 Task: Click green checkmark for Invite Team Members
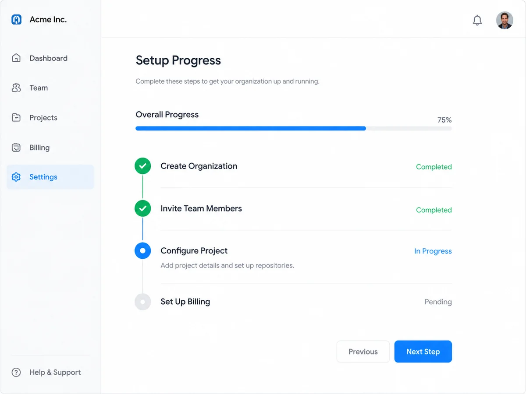[x=142, y=208]
